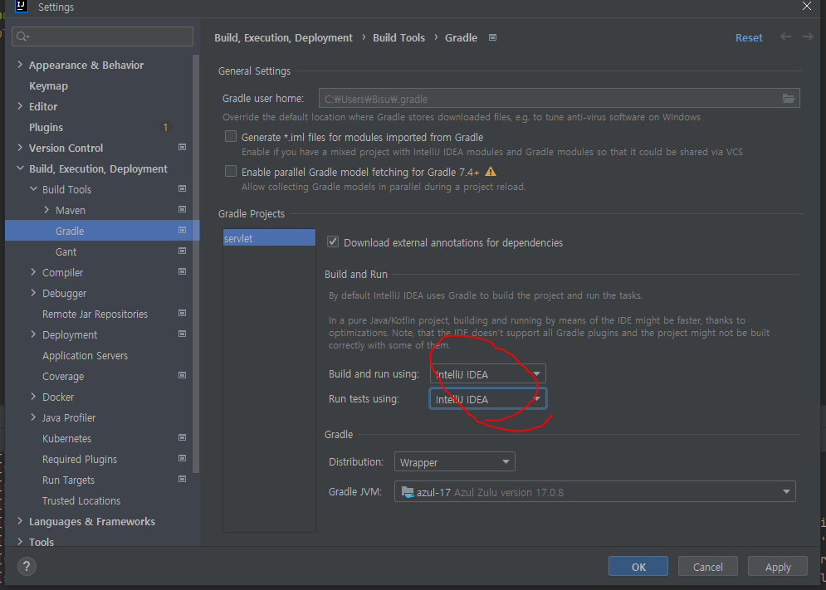Close the Settings dialog
Viewport: 826px width, 590px height.
pyautogui.click(x=807, y=7)
